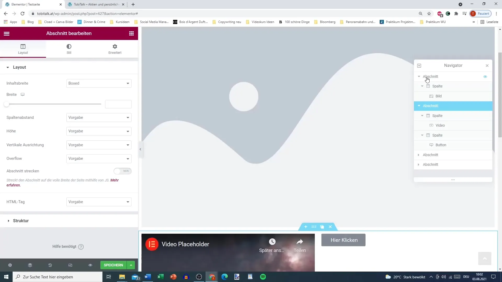Image resolution: width=502 pixels, height=282 pixels.
Task: Click the Pausiert profile button
Action: click(x=481, y=14)
